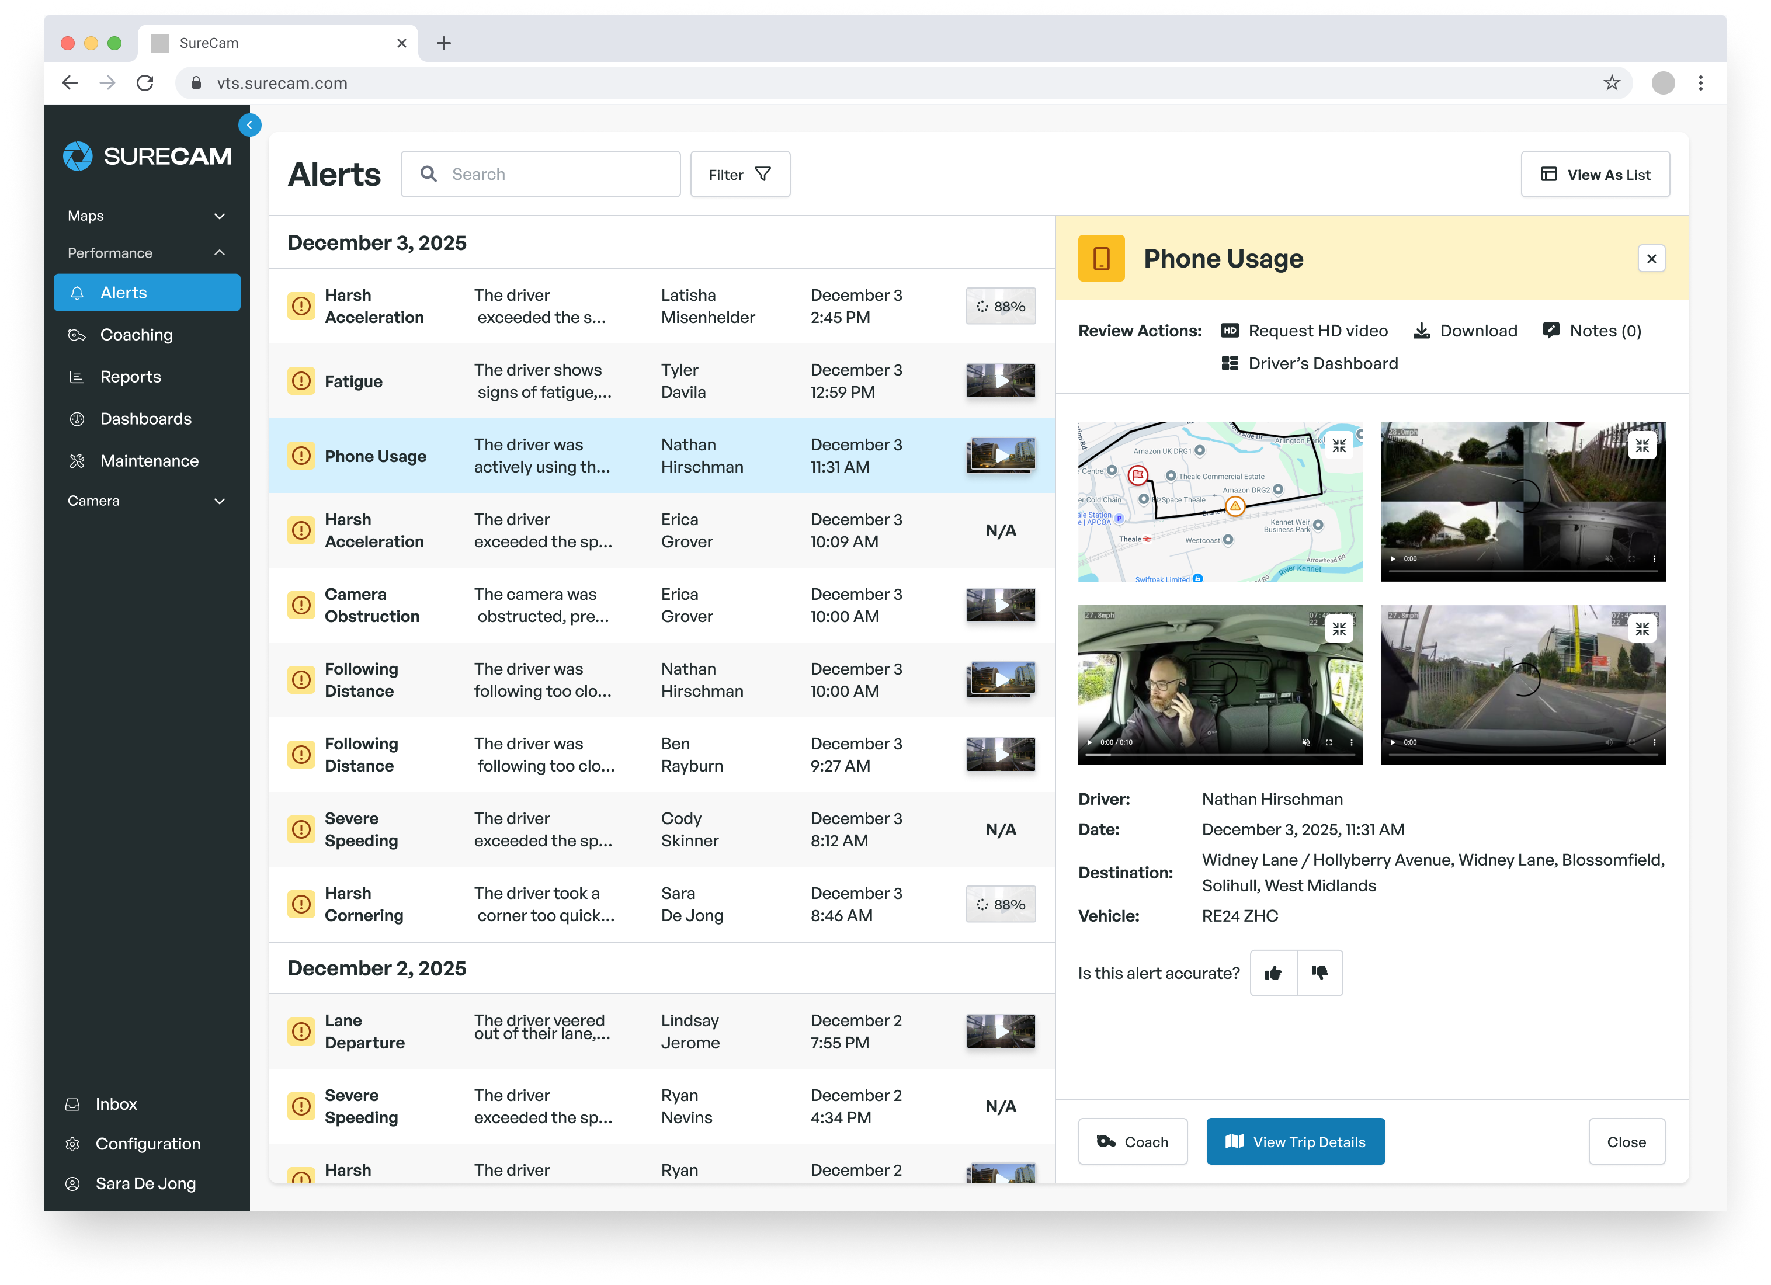1771x1285 pixels.
Task: Open the Reports sidebar item
Action: tap(130, 377)
